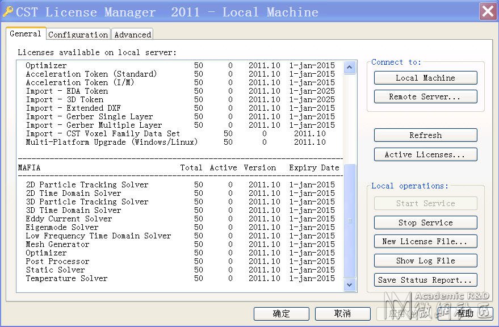499x327 pixels.
Task: Pick the Import - Extended DXF license
Action: 180,108
